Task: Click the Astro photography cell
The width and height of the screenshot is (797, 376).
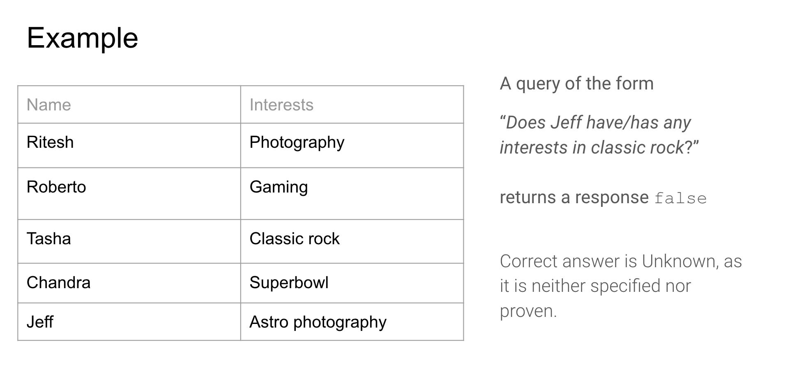Action: 352,322
